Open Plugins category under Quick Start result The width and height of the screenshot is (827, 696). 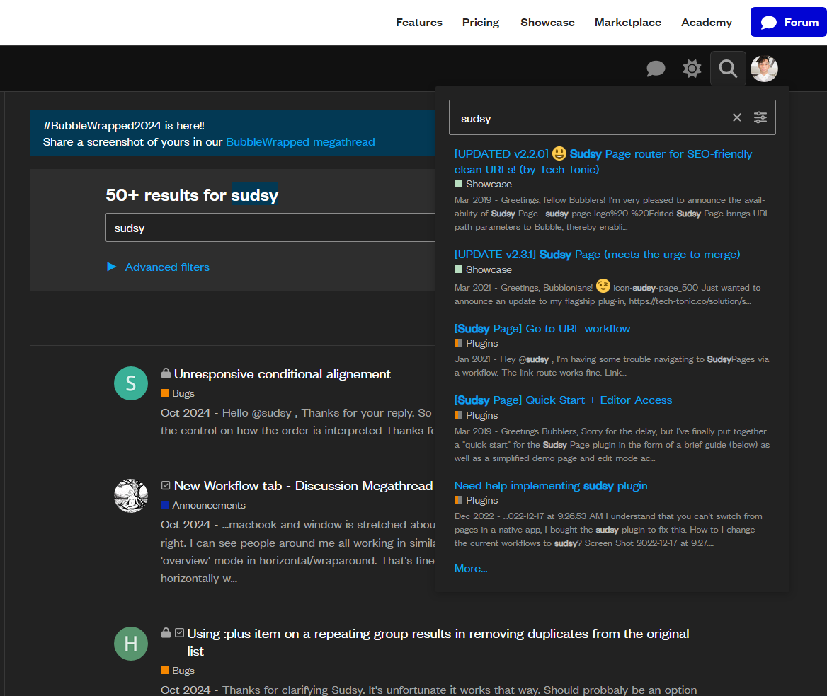point(477,415)
